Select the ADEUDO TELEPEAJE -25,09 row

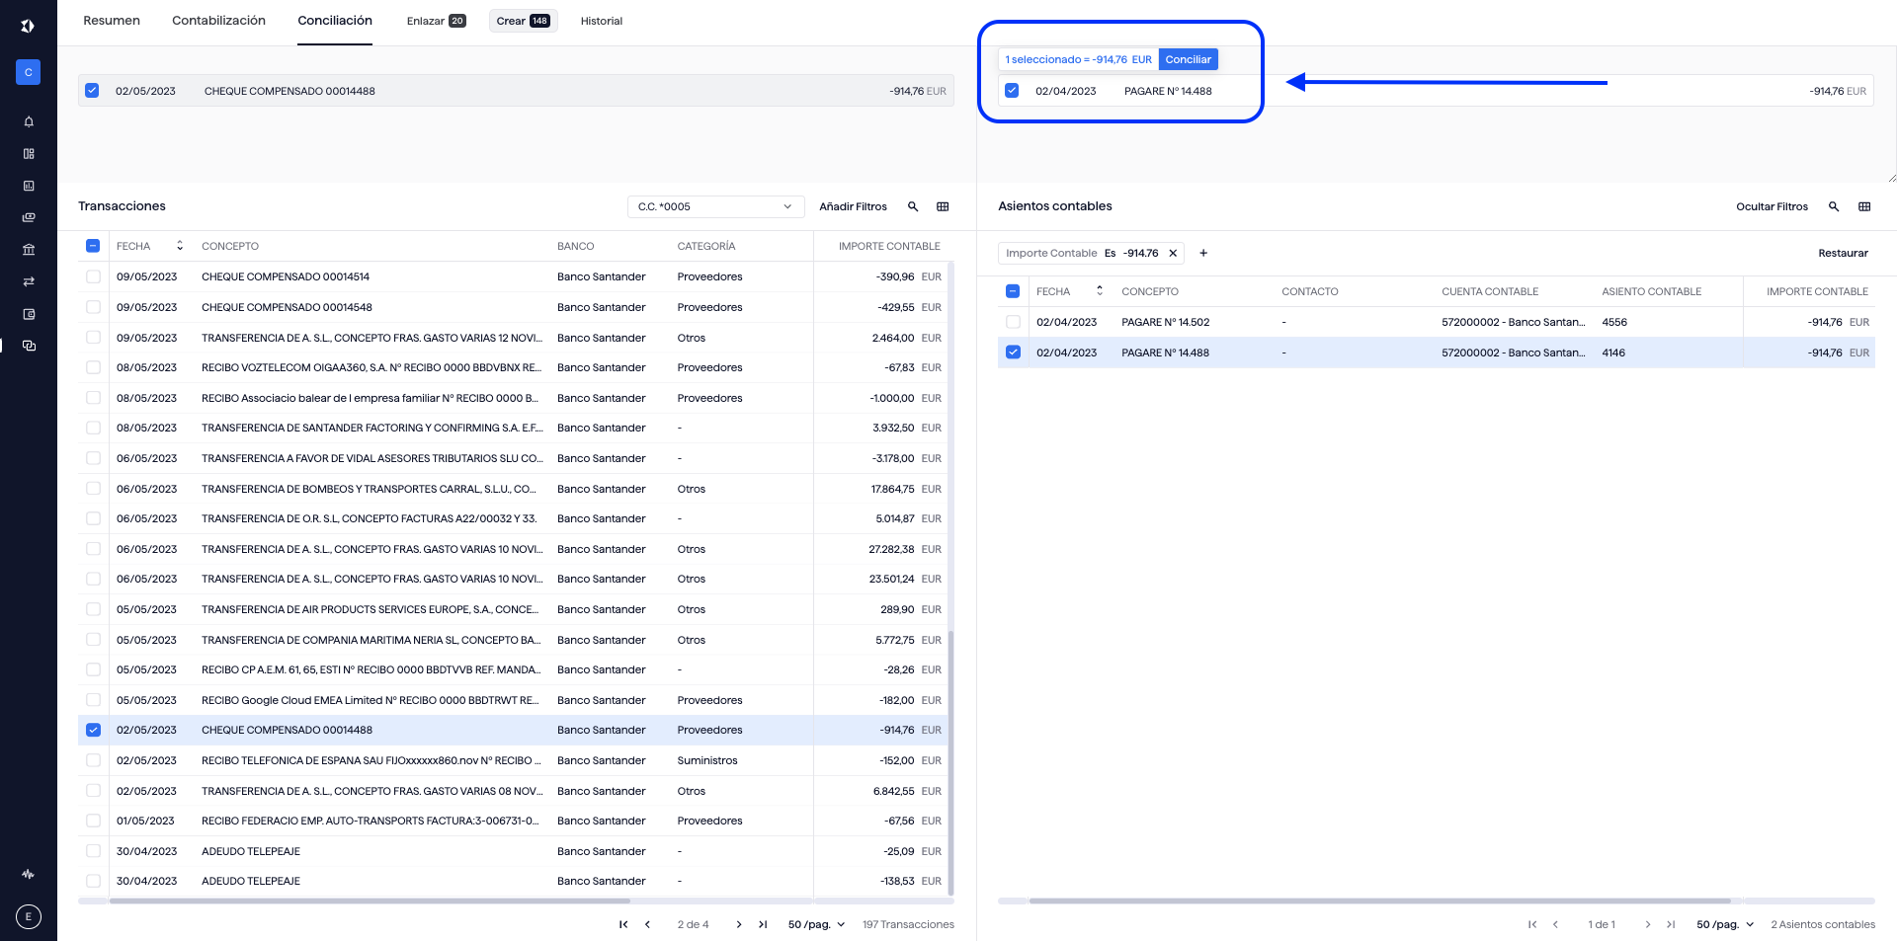click(515, 851)
